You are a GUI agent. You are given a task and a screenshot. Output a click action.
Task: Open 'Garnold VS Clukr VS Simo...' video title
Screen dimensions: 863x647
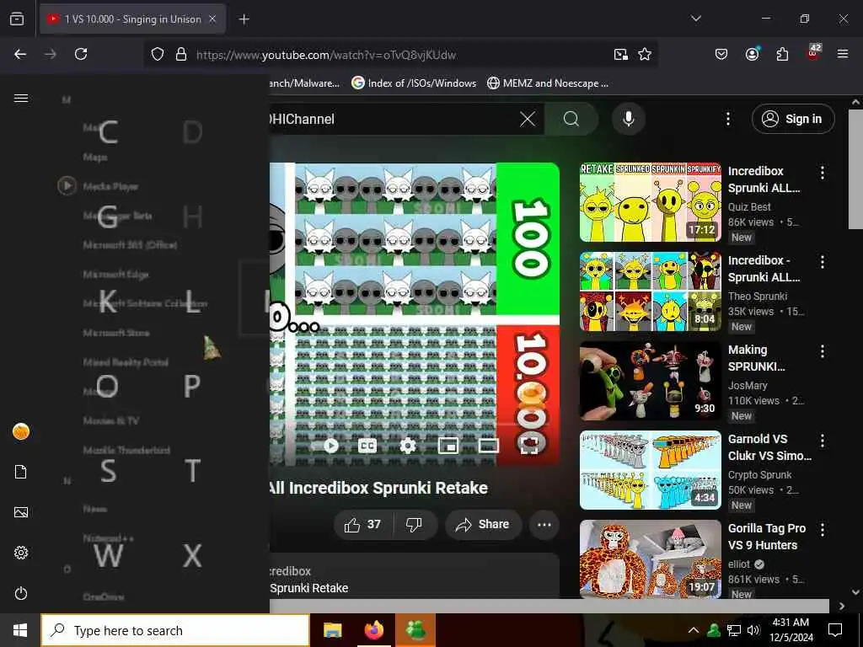(x=769, y=447)
